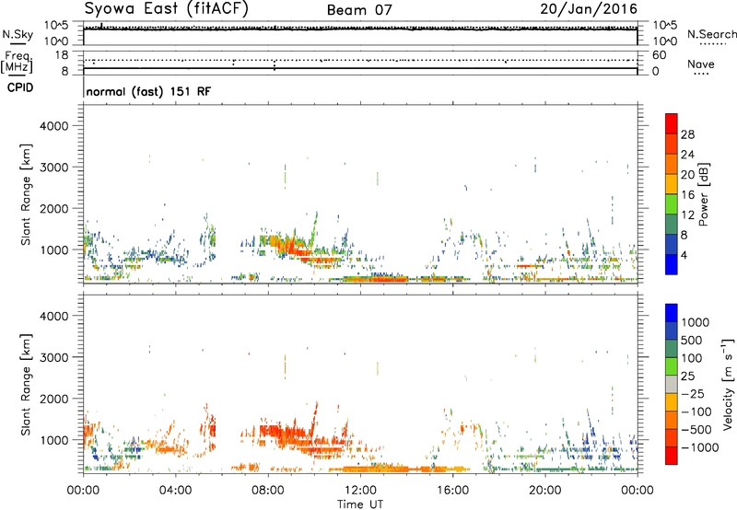Click the "04:00" time axis label
This screenshot has height=510, width=737.
tap(176, 491)
